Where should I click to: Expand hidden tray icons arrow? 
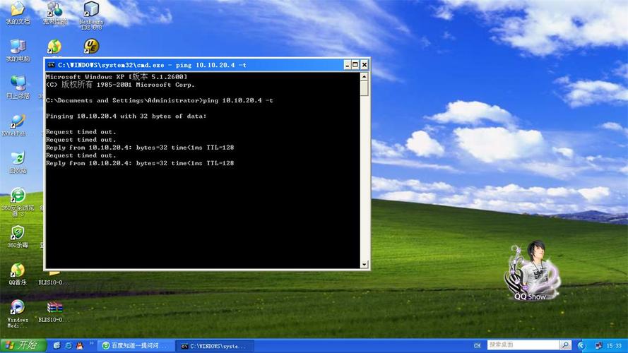[x=581, y=345]
